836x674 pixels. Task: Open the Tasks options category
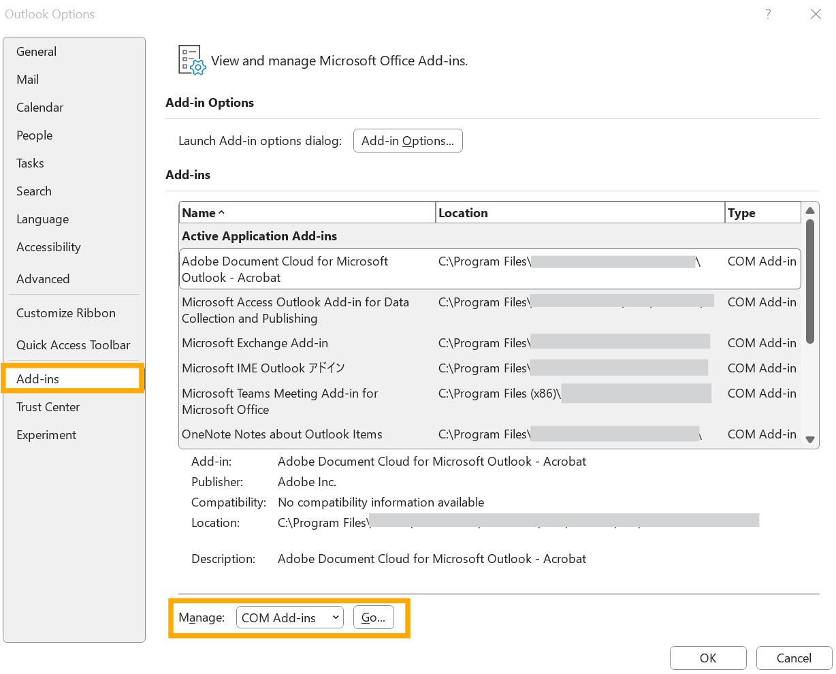pyautogui.click(x=74, y=163)
